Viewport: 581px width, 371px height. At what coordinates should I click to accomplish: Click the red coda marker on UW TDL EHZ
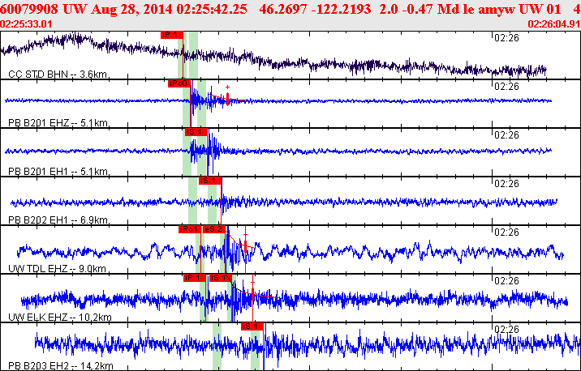tap(245, 247)
